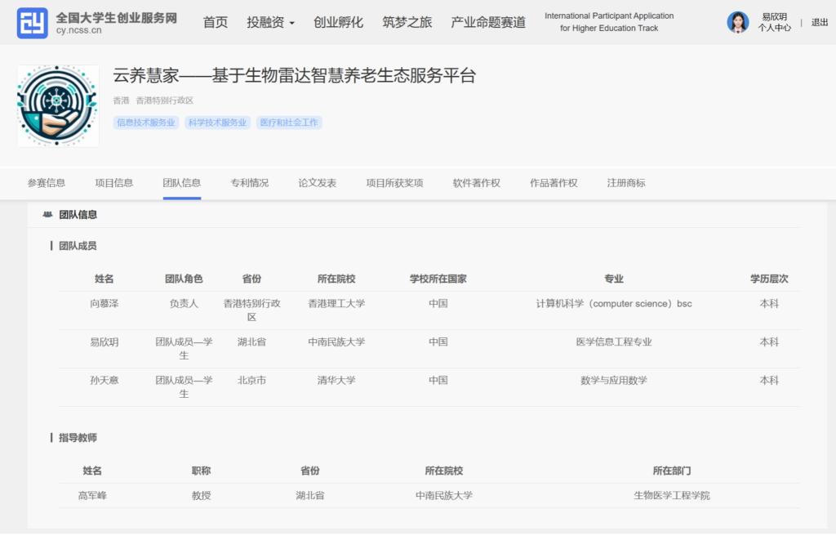Viewport: 836px width, 558px height.
Task: Open the 筑梦之旅 navigation item
Action: (x=407, y=23)
